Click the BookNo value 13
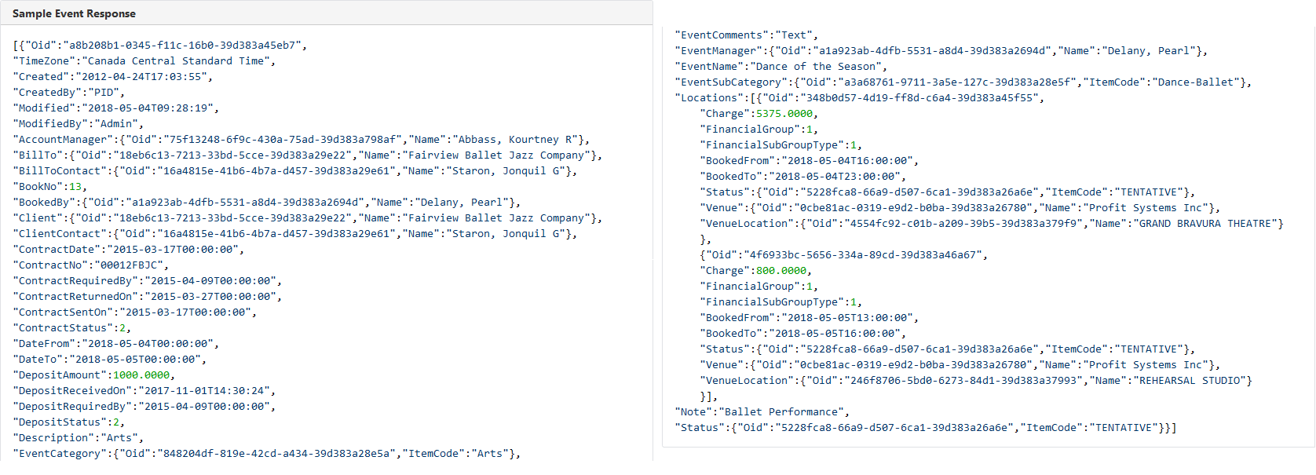Viewport: 1316px width, 475px height. (x=75, y=187)
